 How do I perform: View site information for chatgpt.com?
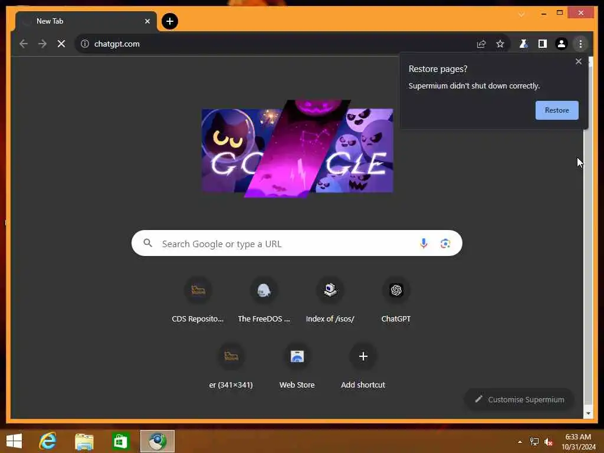[85, 44]
